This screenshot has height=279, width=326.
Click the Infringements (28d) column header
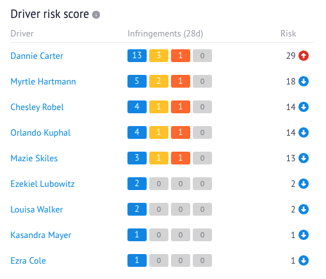click(x=165, y=34)
